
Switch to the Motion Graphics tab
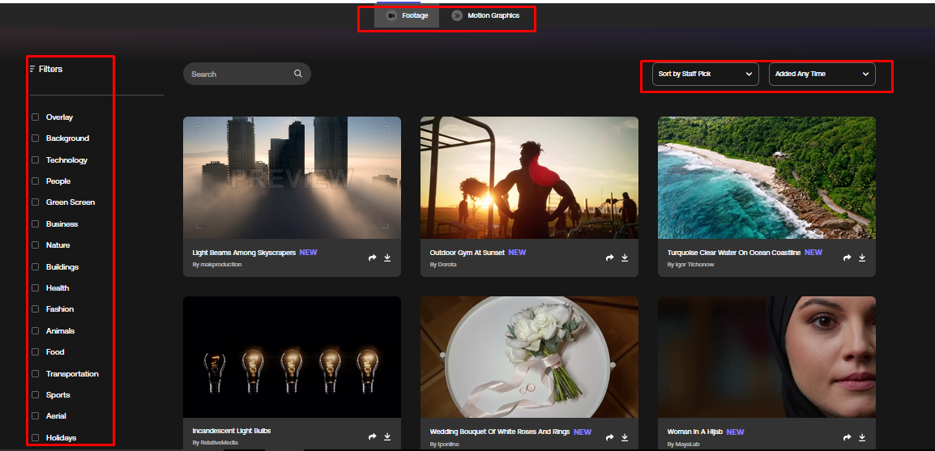[x=486, y=15]
